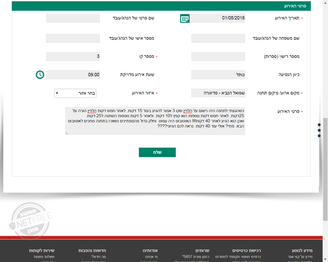Click the vertical scrollbar thumb
This screenshot has width=328, height=262.
(325, 169)
